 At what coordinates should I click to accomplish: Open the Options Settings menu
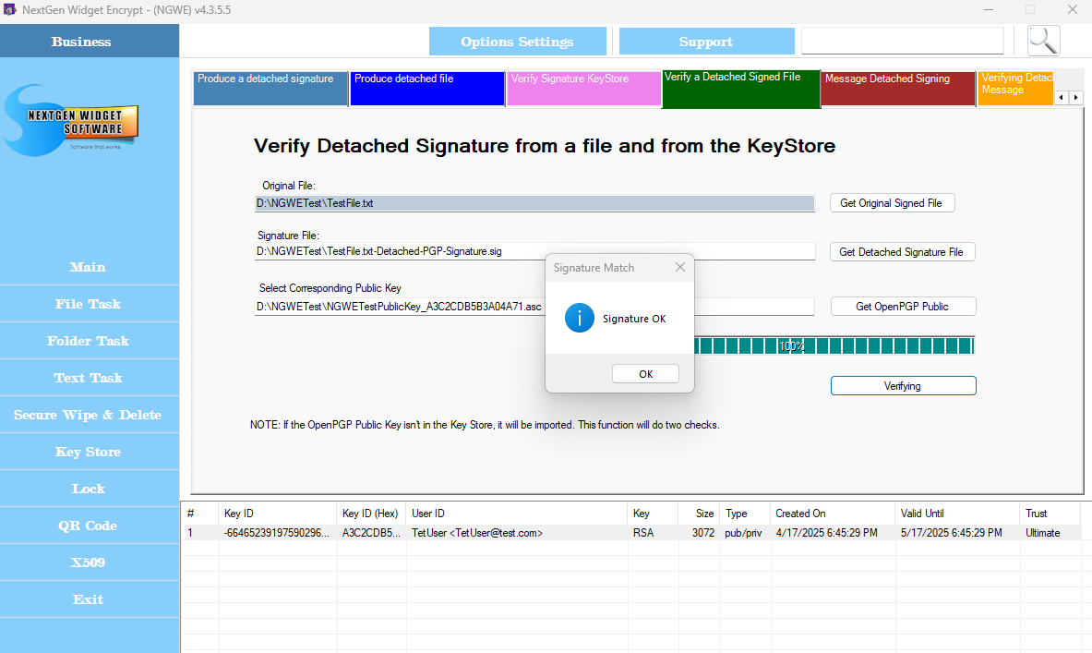(x=518, y=42)
